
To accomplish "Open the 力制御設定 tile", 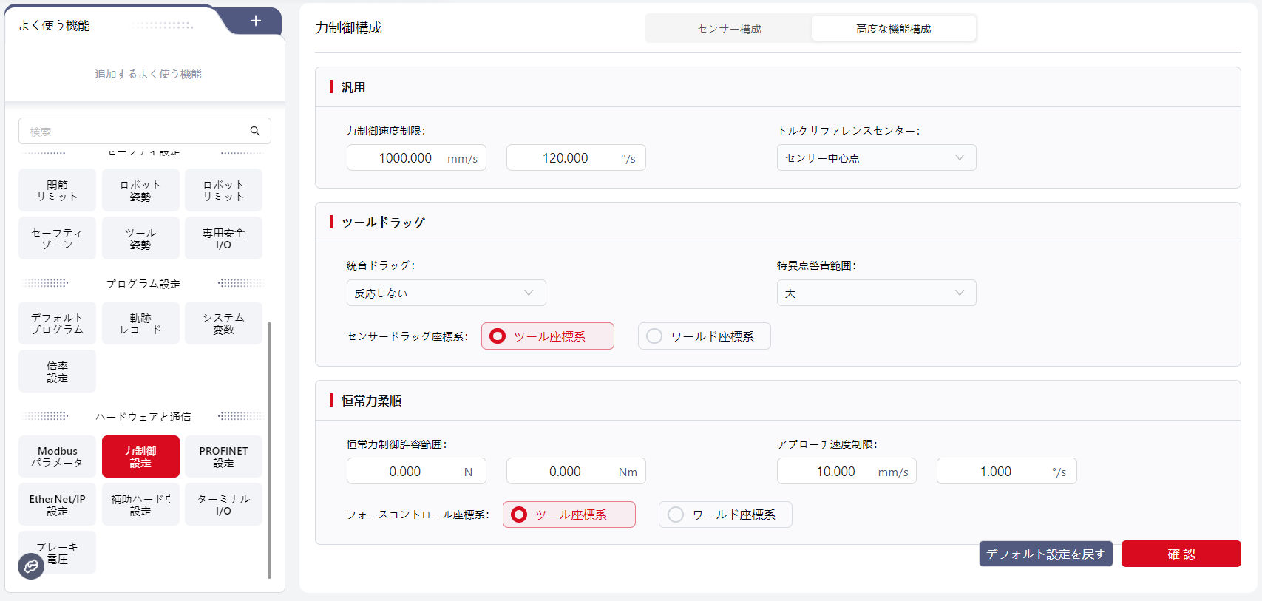I will point(140,457).
